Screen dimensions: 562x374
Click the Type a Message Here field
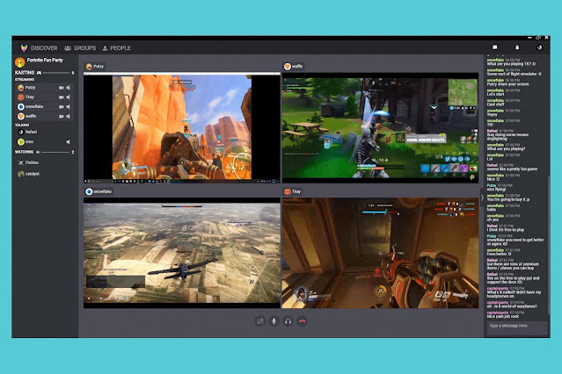click(517, 326)
